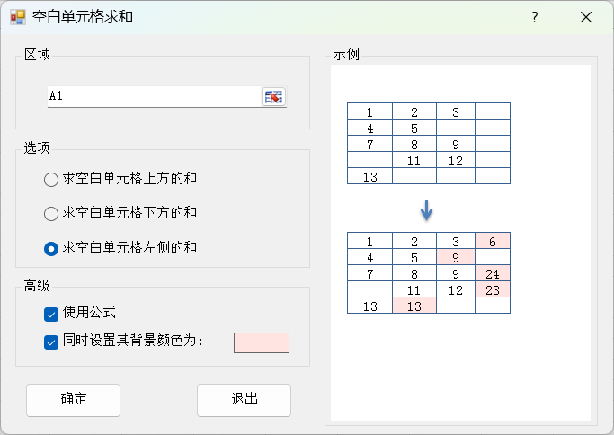Screen dimensions: 614x435
Task: Click the dialog's app icon in title bar
Action: point(18,17)
